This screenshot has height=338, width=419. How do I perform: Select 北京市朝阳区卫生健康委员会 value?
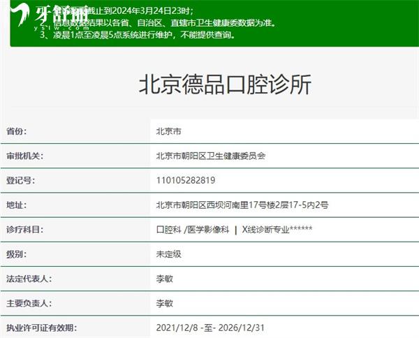pyautogui.click(x=211, y=156)
